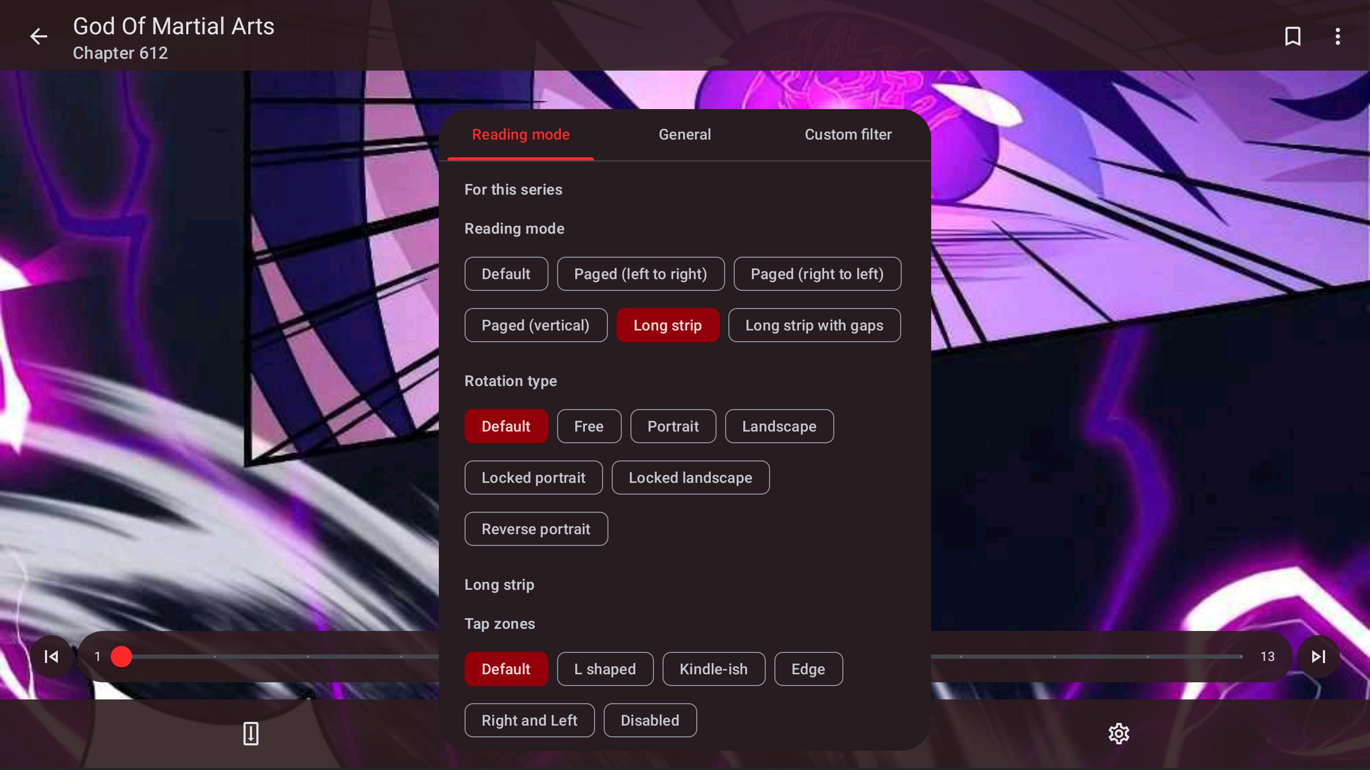
Task: Jump to the previous chapter
Action: [x=51, y=657]
